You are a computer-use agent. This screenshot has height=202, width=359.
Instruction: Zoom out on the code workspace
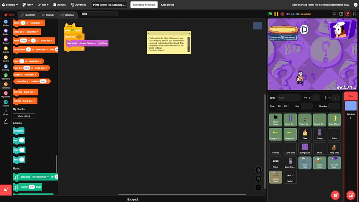point(258,179)
